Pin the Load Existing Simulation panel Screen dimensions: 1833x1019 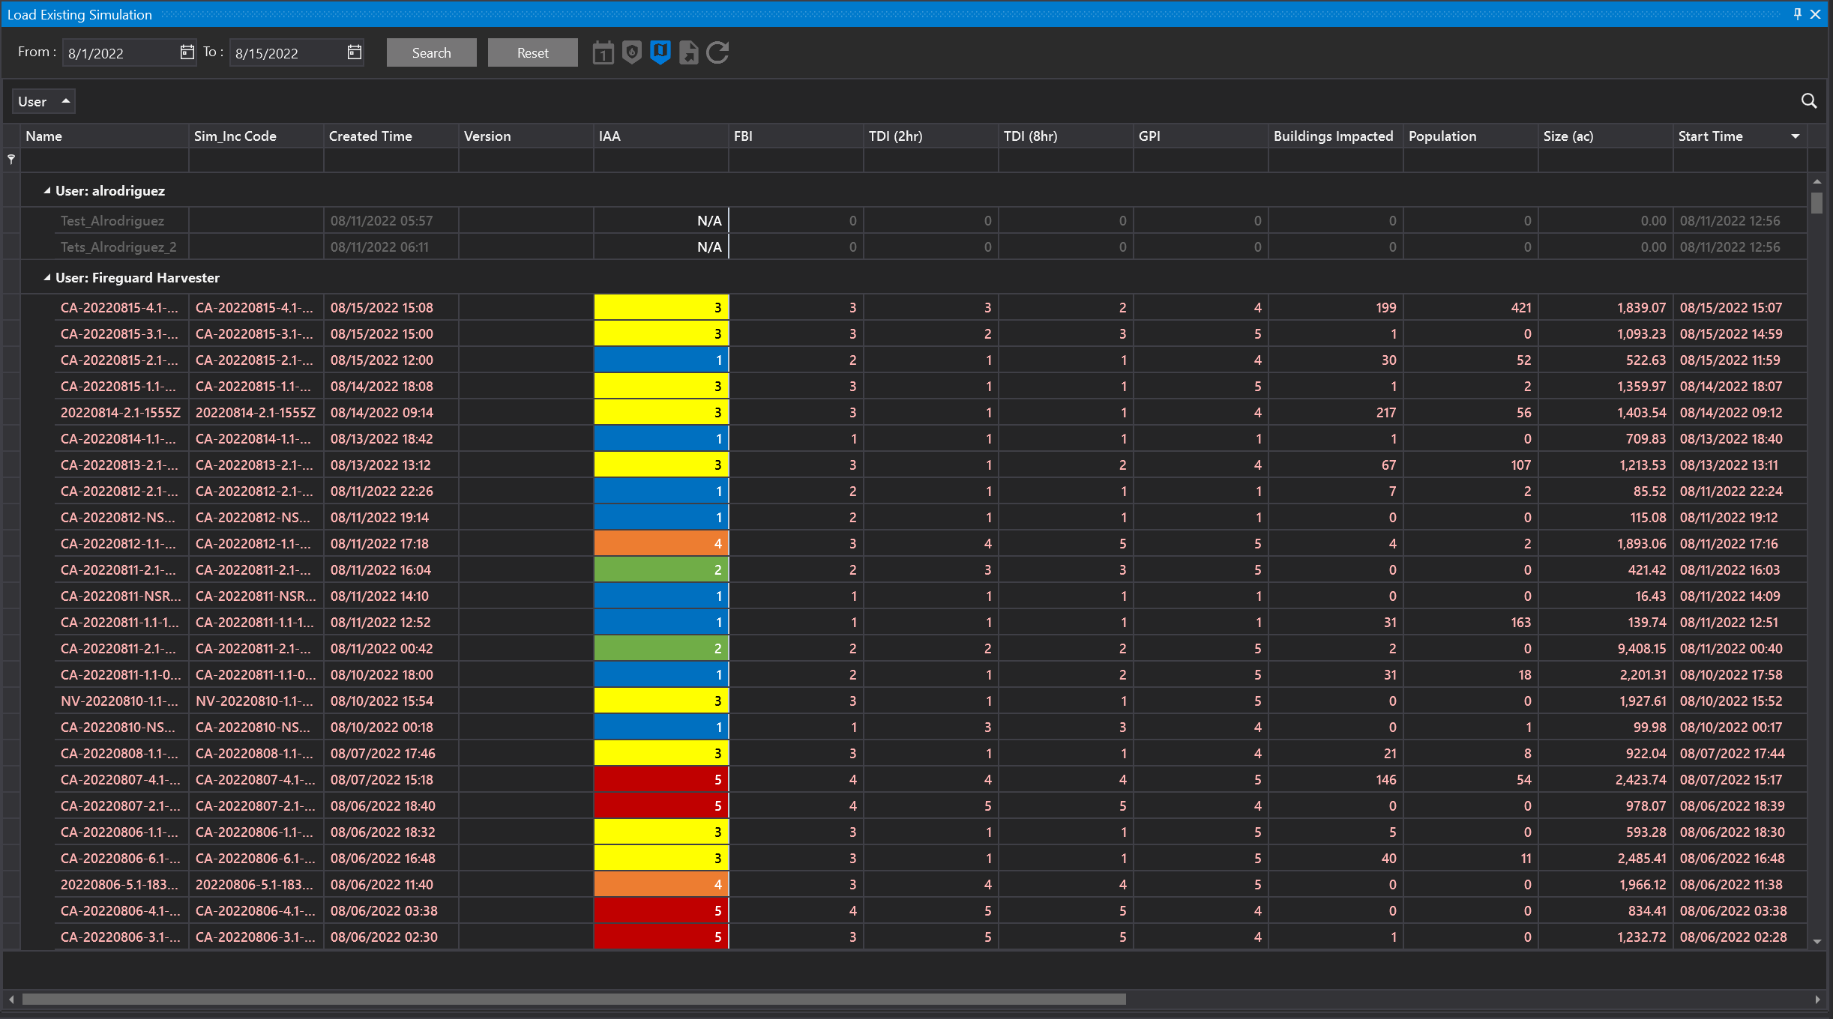coord(1797,14)
